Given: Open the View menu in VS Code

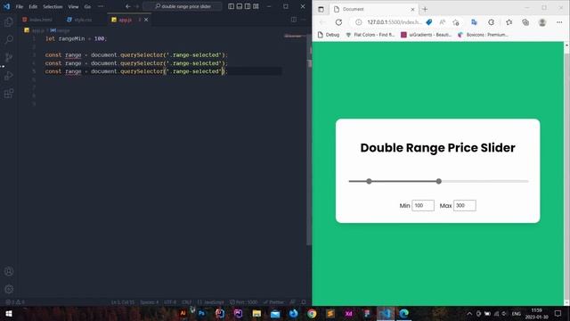Looking at the screenshot, I should point(73,6).
